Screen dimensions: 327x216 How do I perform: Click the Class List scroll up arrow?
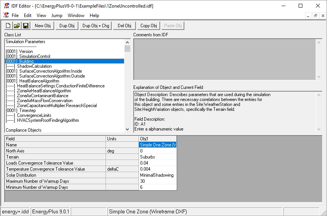point(128,42)
